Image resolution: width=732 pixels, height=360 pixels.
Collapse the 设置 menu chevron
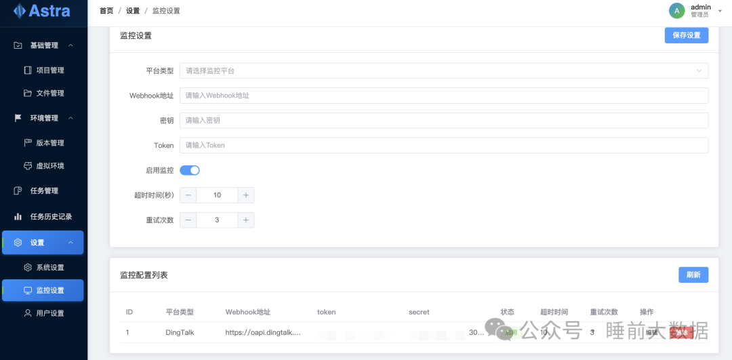[x=70, y=243]
